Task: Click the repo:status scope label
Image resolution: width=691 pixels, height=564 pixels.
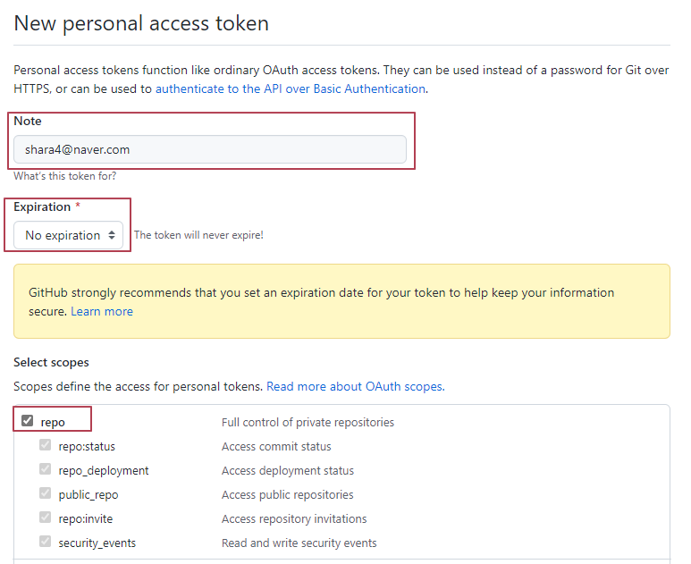Action: [87, 446]
